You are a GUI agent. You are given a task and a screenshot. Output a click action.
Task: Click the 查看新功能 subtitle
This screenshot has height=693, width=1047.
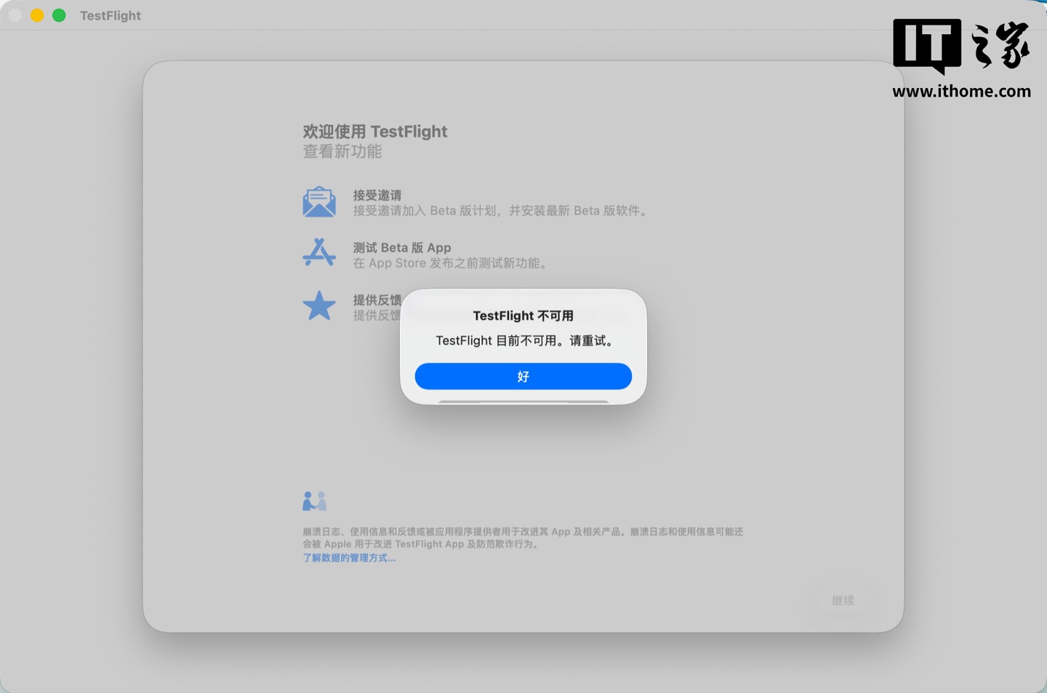point(342,151)
